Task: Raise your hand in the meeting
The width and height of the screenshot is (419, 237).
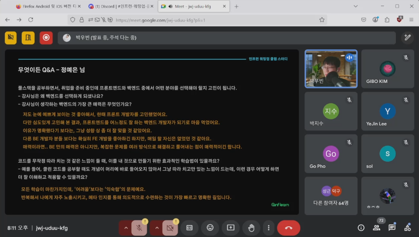Action: (251, 228)
